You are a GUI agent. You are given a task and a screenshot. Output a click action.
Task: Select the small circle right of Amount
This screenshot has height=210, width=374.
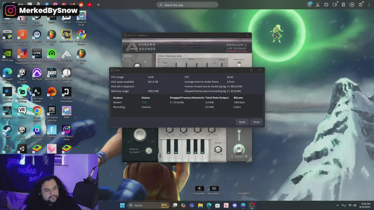(x=246, y=156)
